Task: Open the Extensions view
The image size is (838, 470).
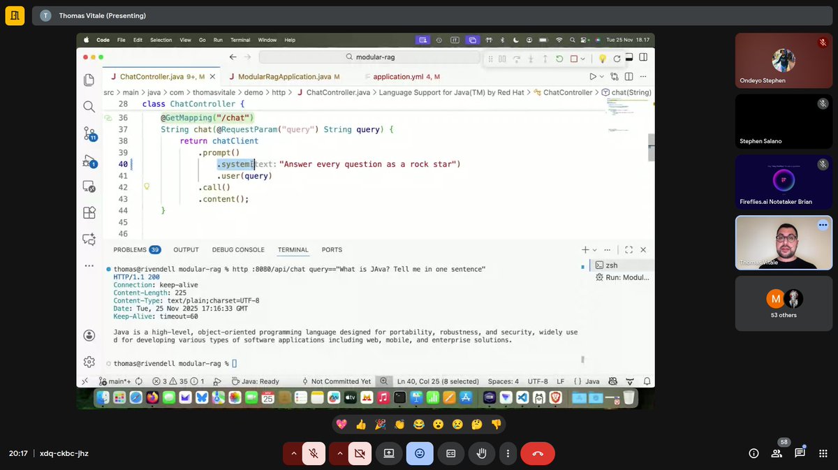Action: tap(89, 212)
